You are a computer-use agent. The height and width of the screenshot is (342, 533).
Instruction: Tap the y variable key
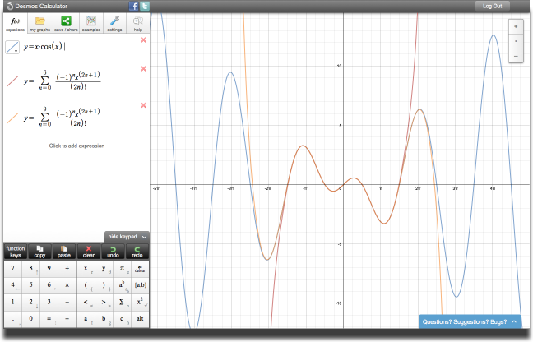pyautogui.click(x=104, y=269)
